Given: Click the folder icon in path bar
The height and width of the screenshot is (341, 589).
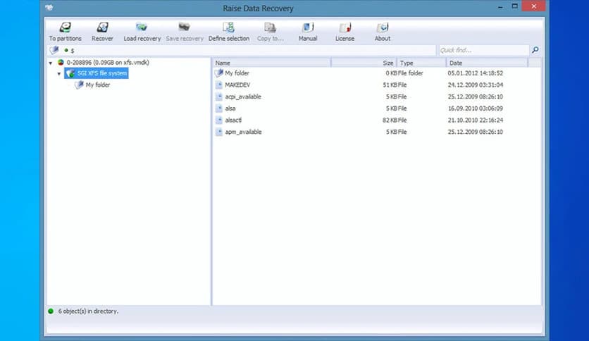Looking at the screenshot, I should 54,50.
